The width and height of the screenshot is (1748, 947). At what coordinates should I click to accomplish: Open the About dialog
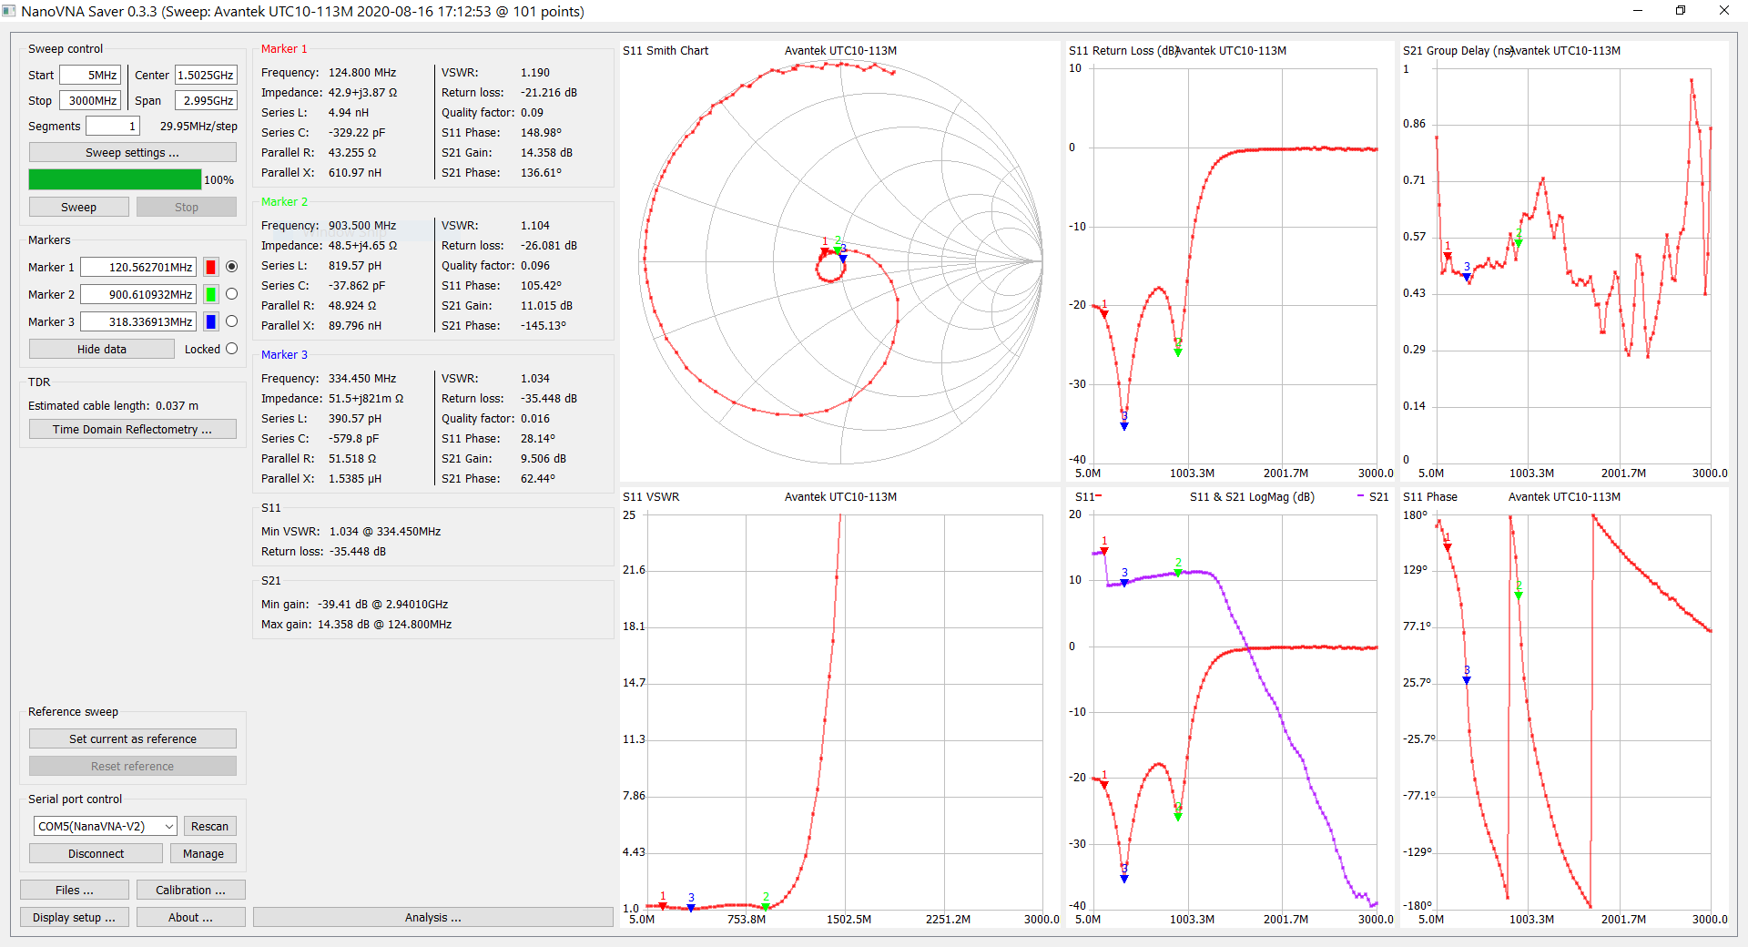[190, 917]
